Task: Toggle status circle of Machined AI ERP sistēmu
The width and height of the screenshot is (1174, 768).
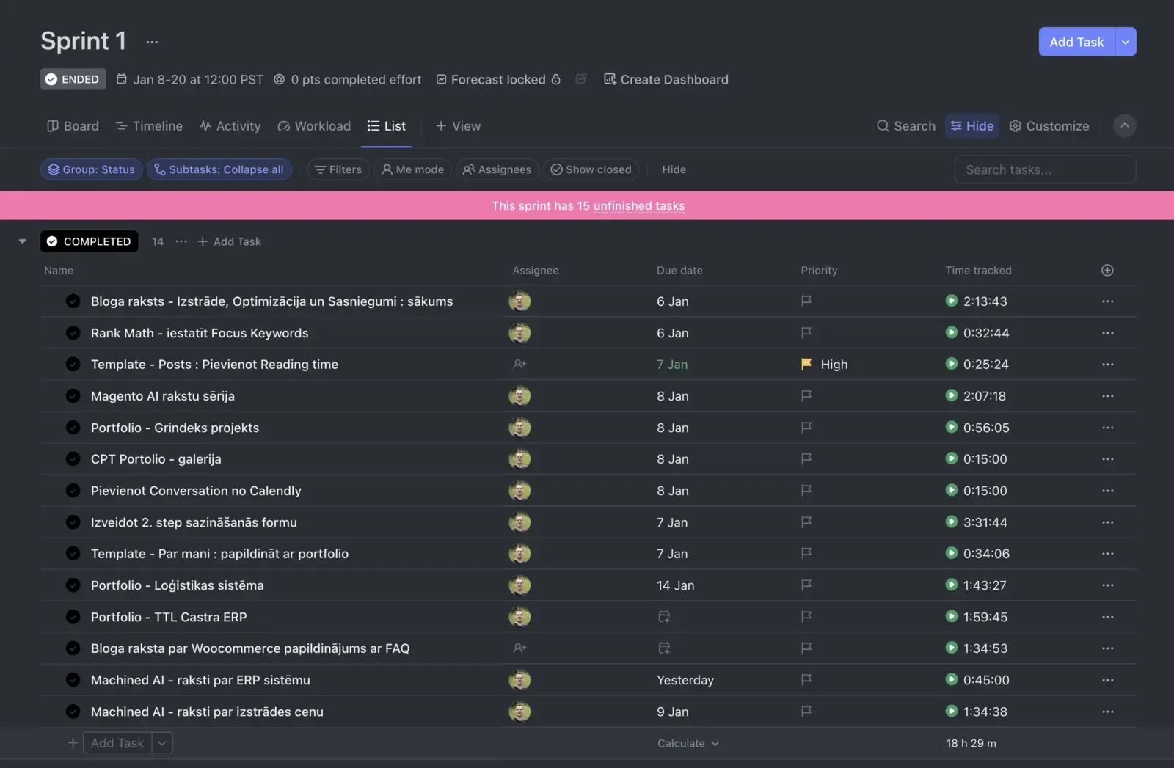Action: pos(73,679)
